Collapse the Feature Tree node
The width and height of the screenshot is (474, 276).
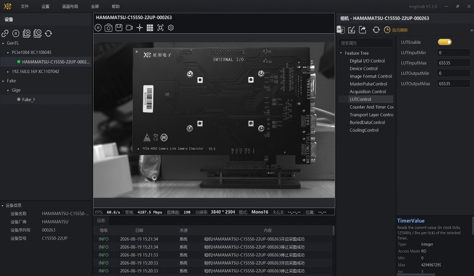click(x=341, y=53)
